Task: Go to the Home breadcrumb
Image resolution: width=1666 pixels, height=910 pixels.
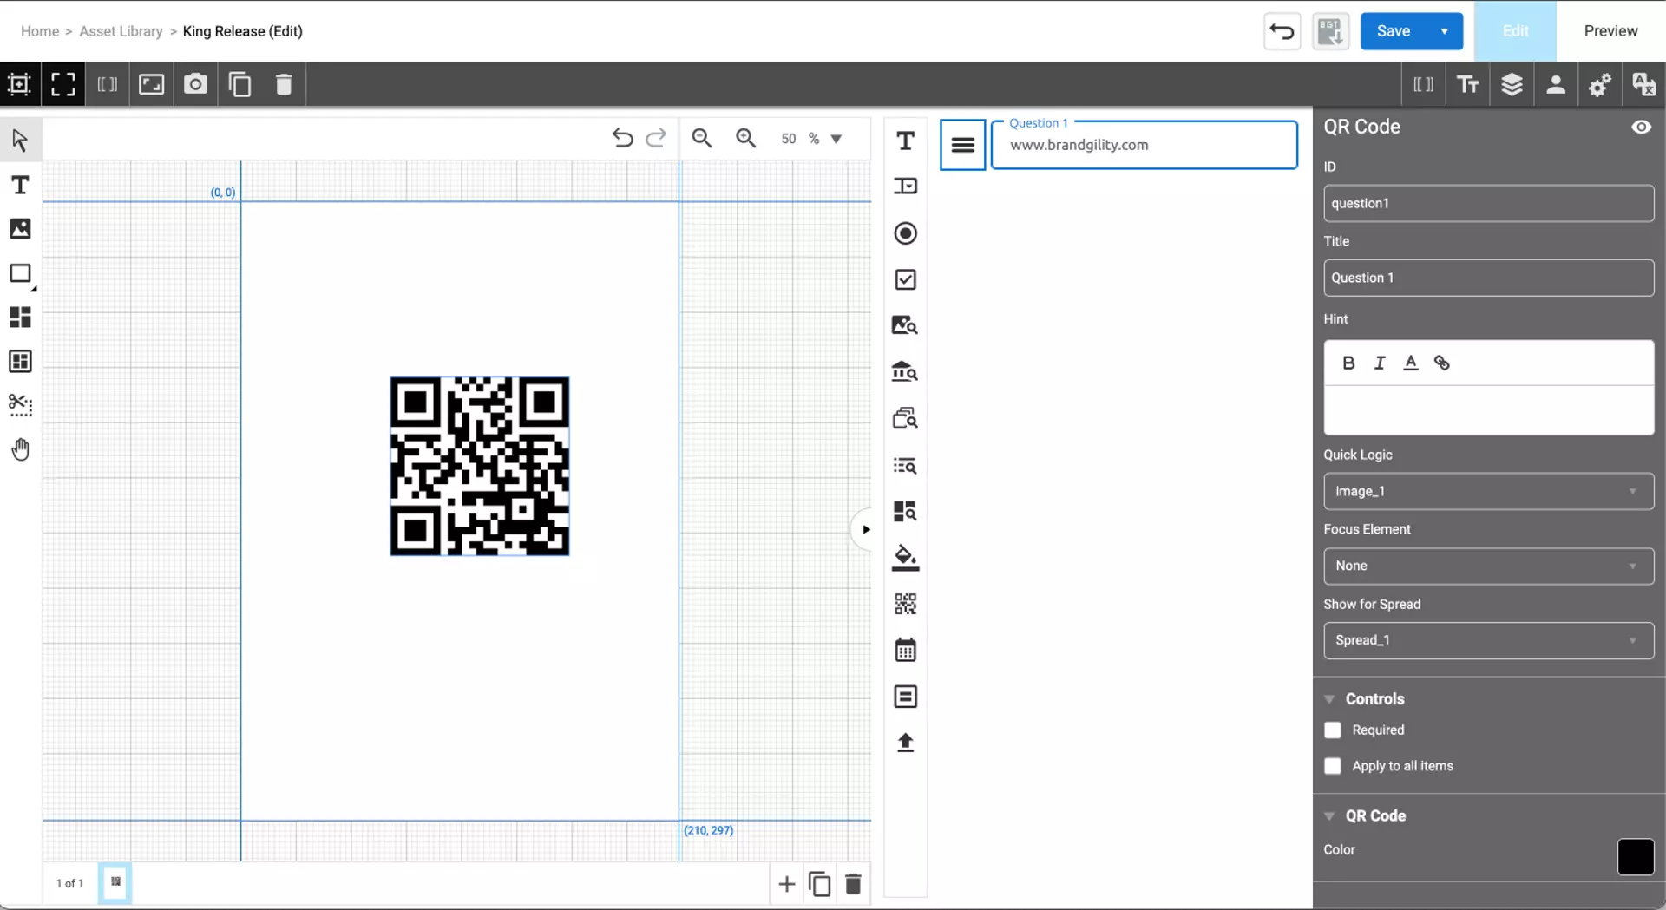Action: tap(40, 31)
